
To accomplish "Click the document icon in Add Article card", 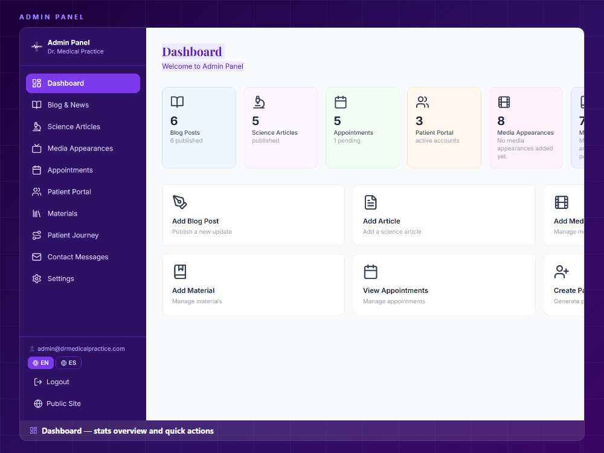I will tap(371, 202).
